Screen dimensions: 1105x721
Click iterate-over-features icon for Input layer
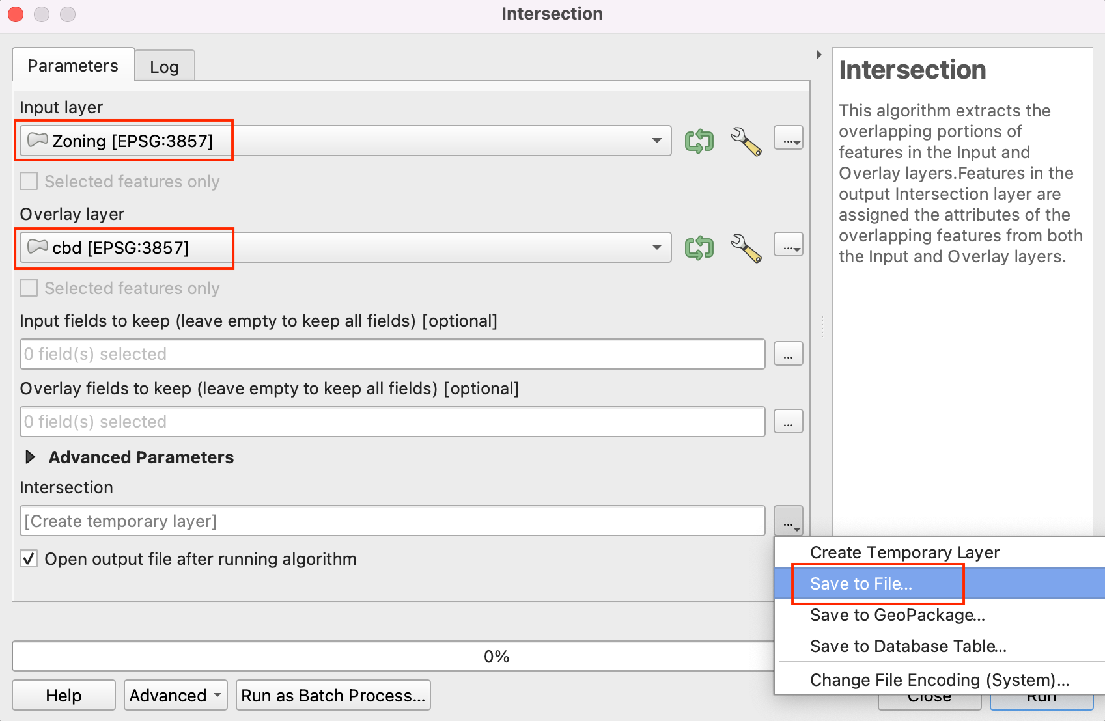coord(699,141)
